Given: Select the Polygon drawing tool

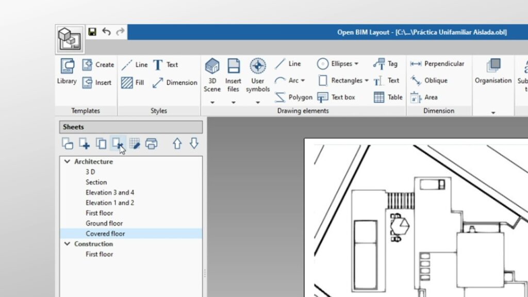Looking at the screenshot, I should coord(293,97).
